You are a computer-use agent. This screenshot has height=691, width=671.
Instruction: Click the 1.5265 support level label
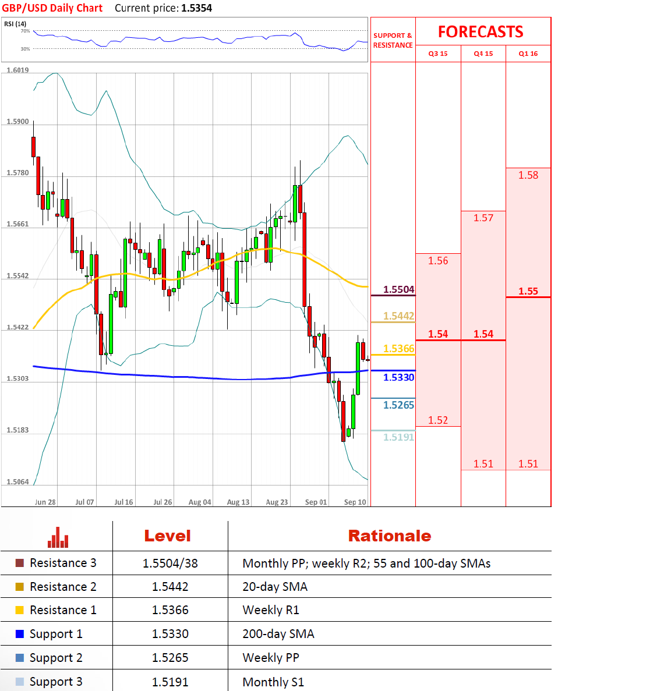tap(398, 405)
